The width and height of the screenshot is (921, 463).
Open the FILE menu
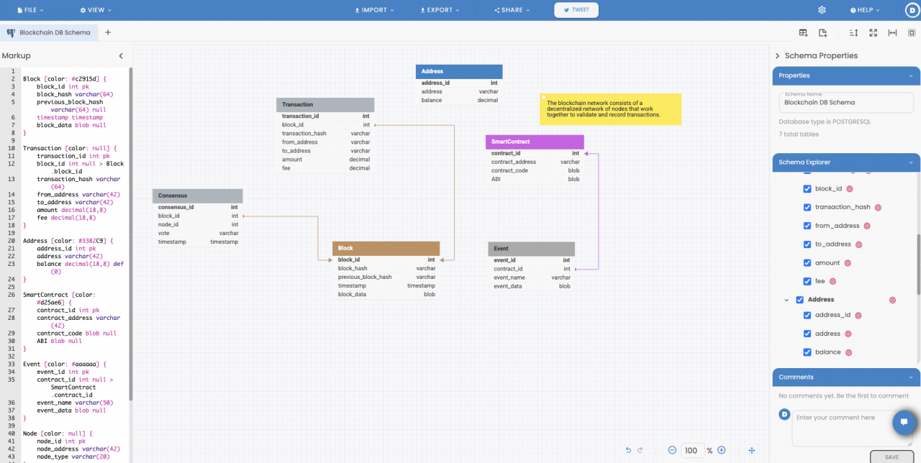(30, 10)
